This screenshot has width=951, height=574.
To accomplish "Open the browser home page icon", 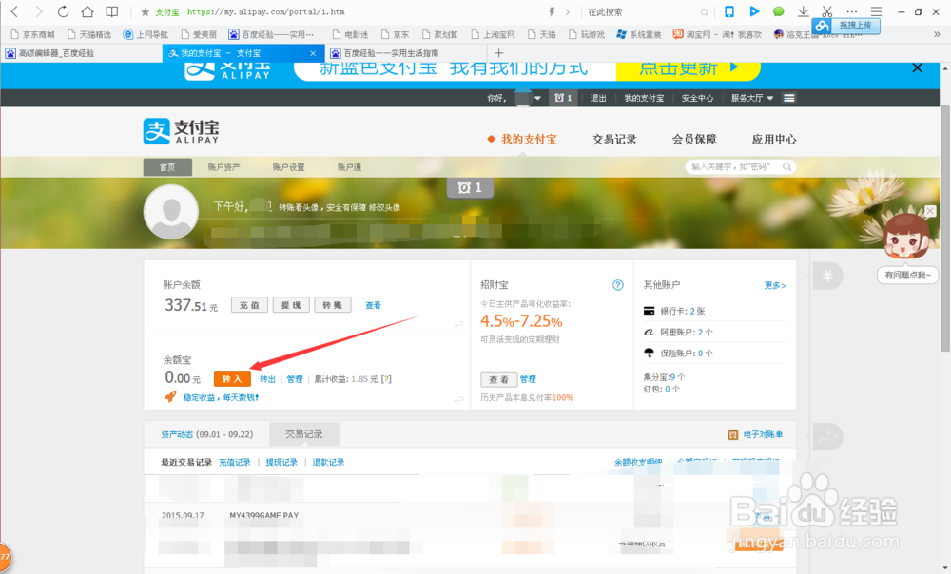I will [87, 11].
